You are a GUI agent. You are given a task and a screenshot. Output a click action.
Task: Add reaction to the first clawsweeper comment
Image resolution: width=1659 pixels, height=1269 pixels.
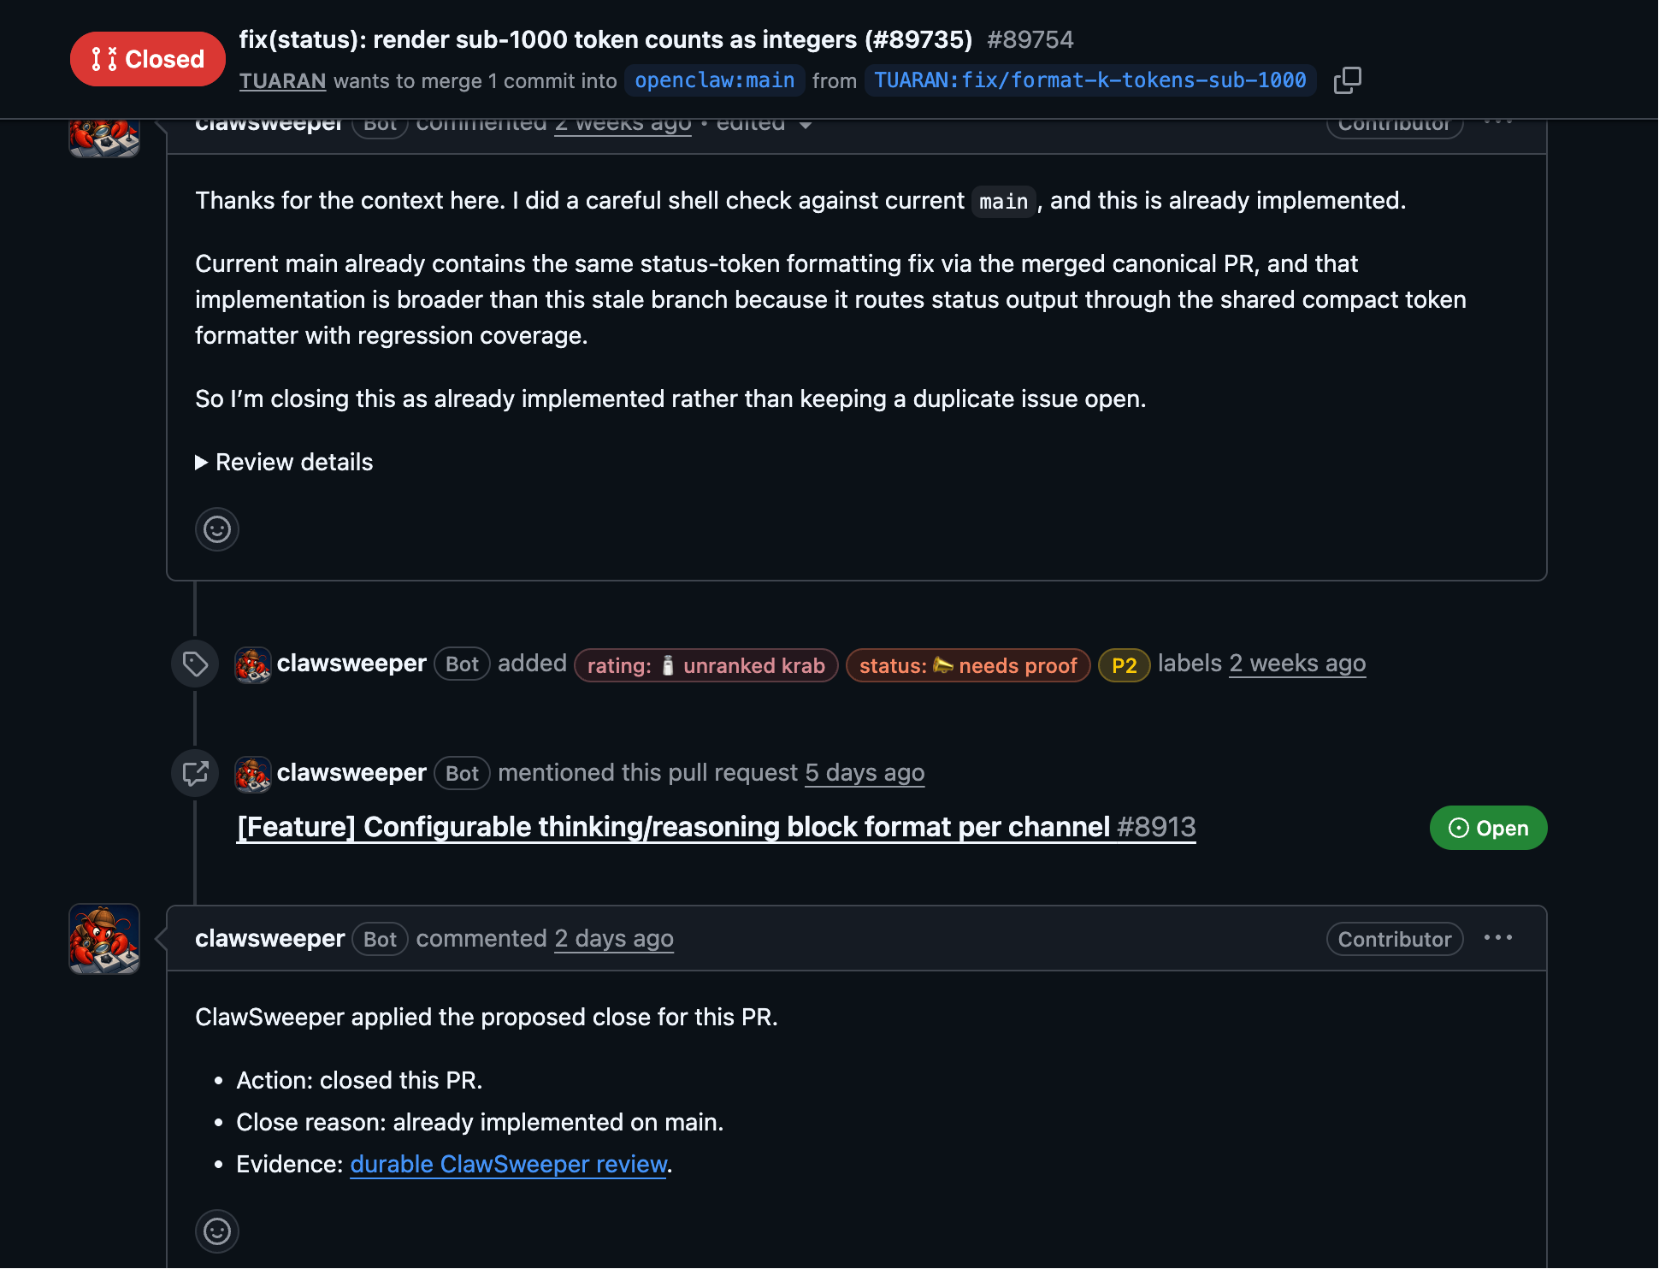click(x=217, y=529)
